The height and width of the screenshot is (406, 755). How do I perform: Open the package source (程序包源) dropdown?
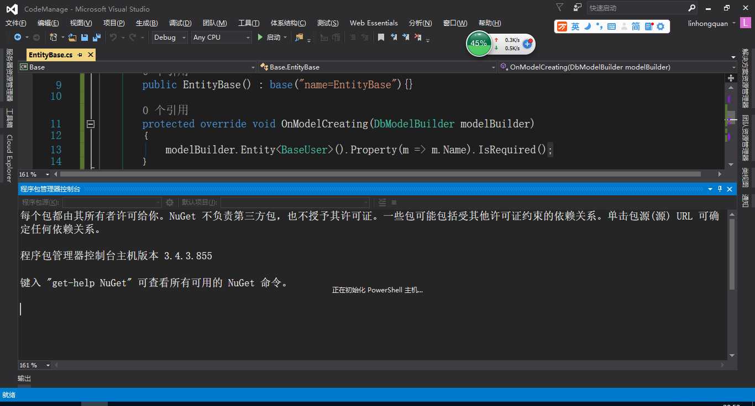point(112,202)
